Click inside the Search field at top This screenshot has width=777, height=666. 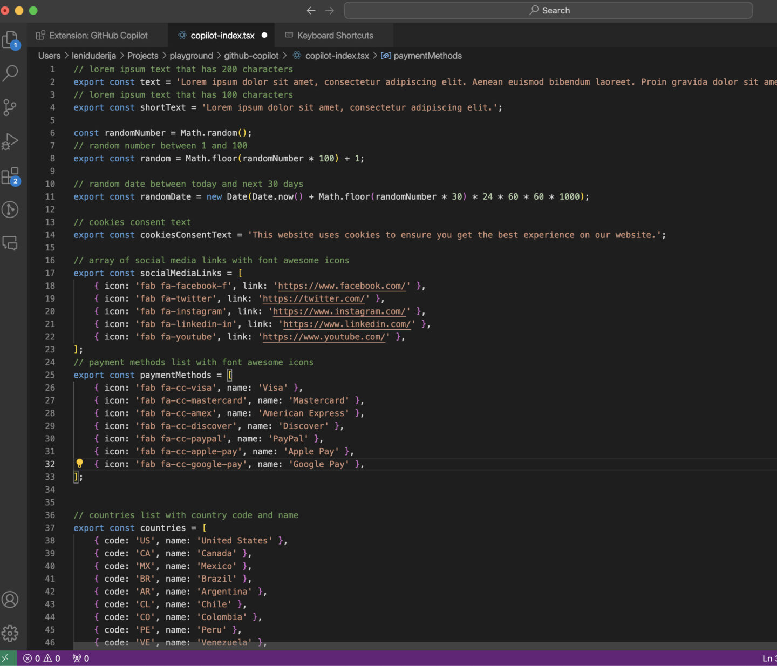(549, 10)
